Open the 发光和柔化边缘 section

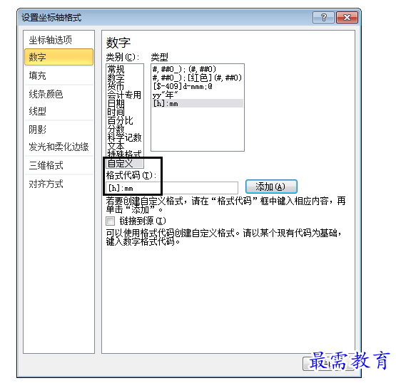pos(59,147)
